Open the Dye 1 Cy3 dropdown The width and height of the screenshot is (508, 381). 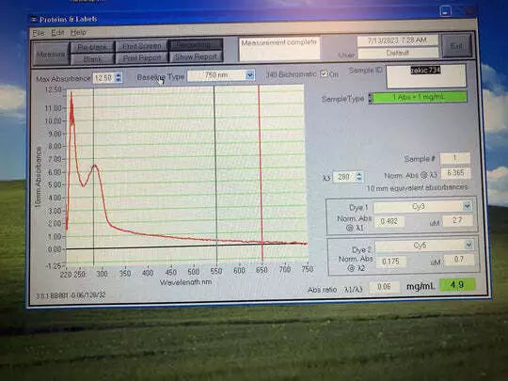467,206
